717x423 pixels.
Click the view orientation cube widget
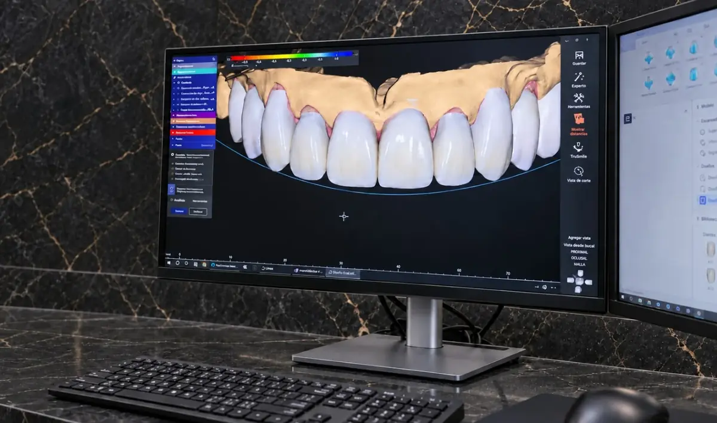tap(580, 282)
